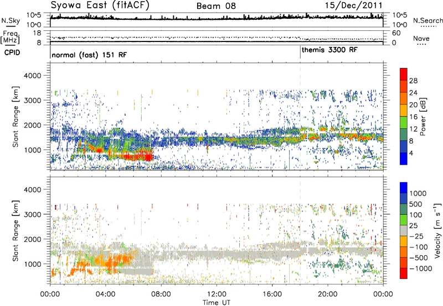Click "Slant Range [km]" label of the power panel

(16, 117)
